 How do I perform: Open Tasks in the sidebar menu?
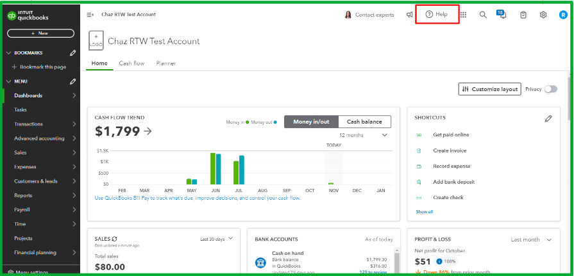[20, 110]
